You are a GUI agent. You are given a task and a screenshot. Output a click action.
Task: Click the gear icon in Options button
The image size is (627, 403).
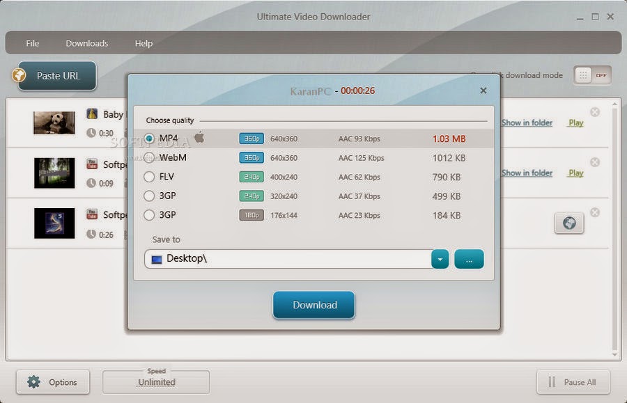pyautogui.click(x=33, y=382)
